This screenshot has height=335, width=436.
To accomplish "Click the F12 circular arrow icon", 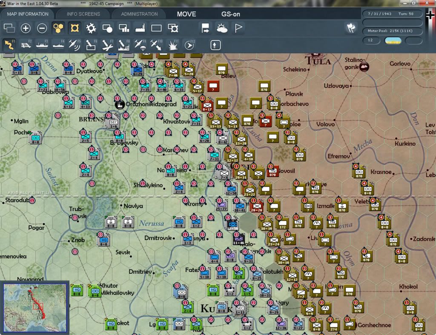I will tap(189, 45).
